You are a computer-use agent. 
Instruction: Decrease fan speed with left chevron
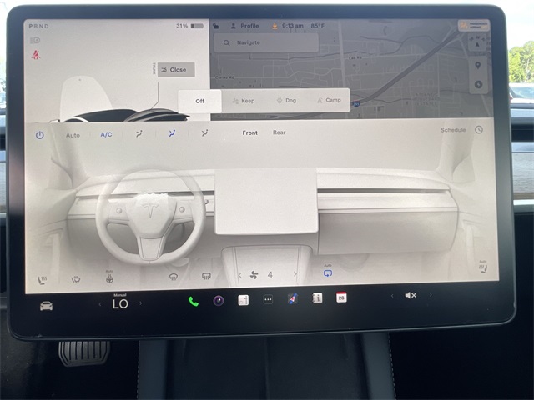coord(239,275)
